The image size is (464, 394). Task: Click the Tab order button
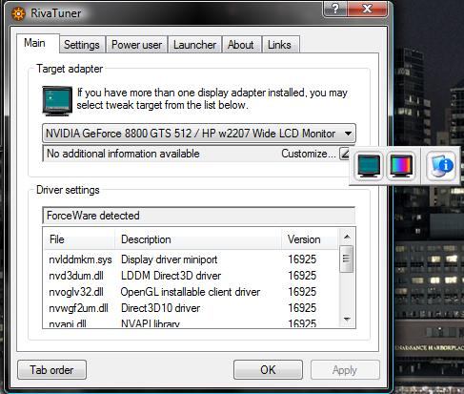(51, 370)
